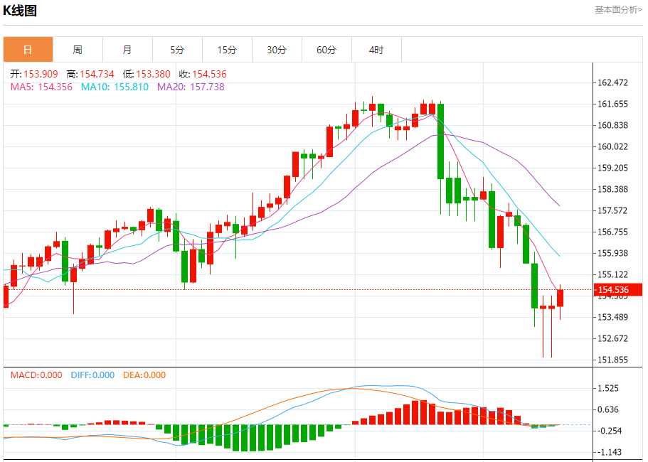
Task: Select the 日 daily chart tab
Action: [28, 50]
